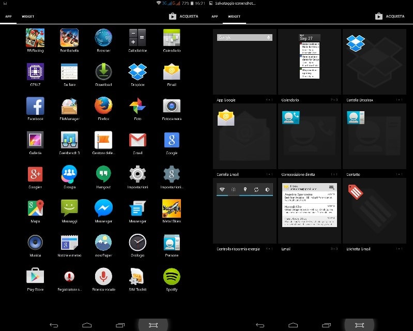Open the BB Racing game
The width and height of the screenshot is (413, 331).
pos(35,38)
